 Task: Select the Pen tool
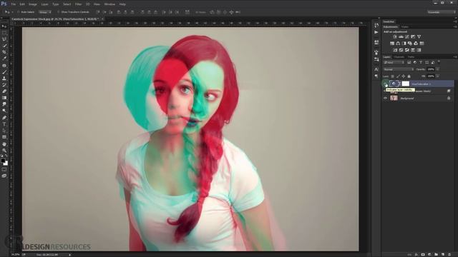pyautogui.click(x=4, y=117)
